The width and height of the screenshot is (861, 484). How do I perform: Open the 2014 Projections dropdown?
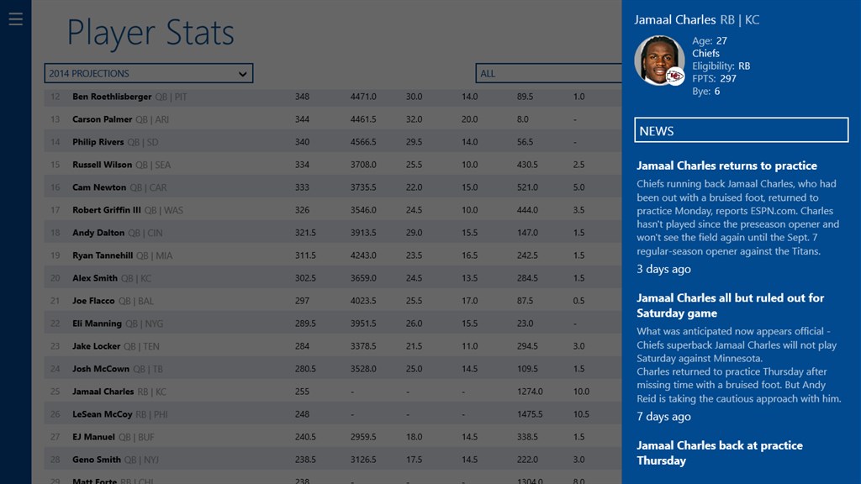[x=148, y=74]
